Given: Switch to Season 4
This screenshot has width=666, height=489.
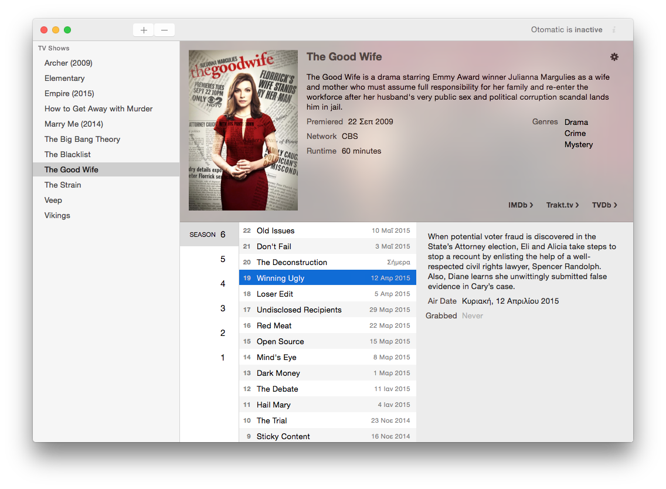Looking at the screenshot, I should click(209, 284).
